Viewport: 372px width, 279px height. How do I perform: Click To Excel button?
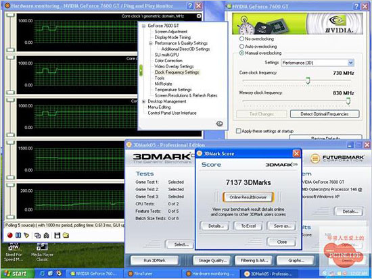point(248,226)
